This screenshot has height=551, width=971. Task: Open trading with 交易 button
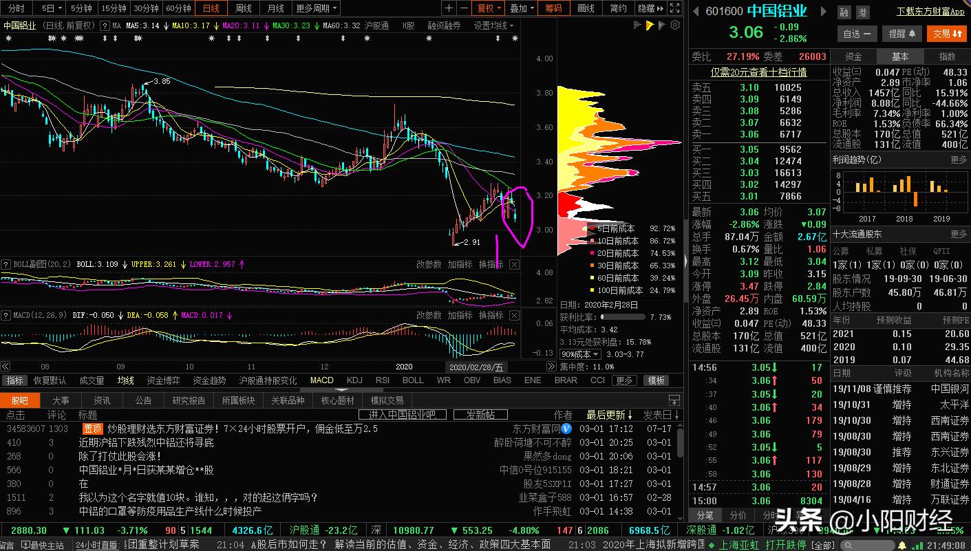point(946,34)
